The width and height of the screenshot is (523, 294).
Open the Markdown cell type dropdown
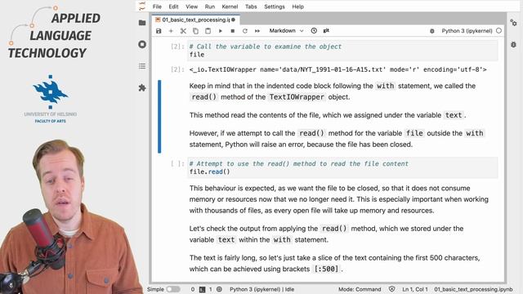[286, 31]
